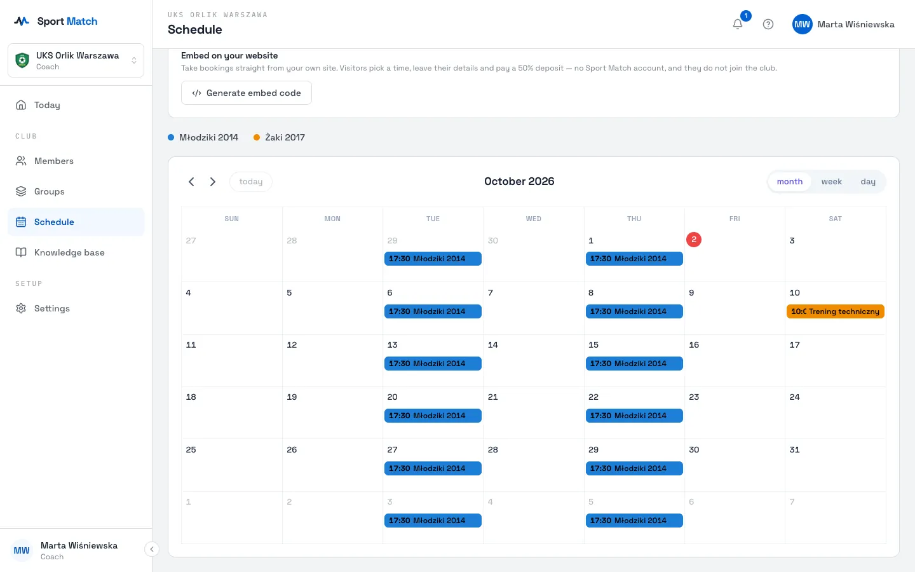
Task: Open Marta Wiśniewska user menu in header
Action: click(843, 24)
